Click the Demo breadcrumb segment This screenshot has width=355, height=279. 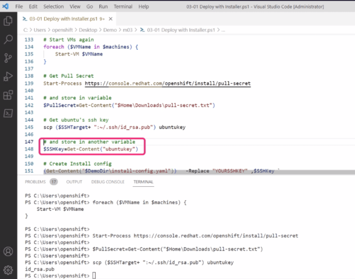coord(110,30)
